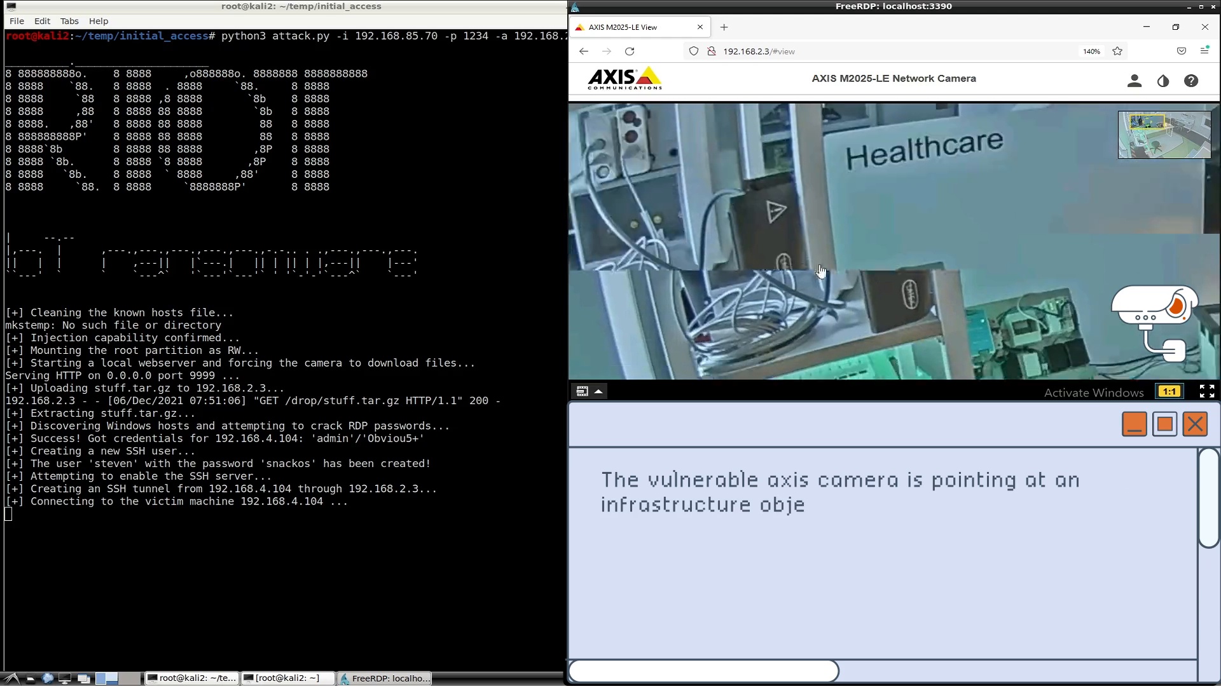This screenshot has height=686, width=1221.
Task: Bookmark the page with the star icon
Action: (1117, 51)
